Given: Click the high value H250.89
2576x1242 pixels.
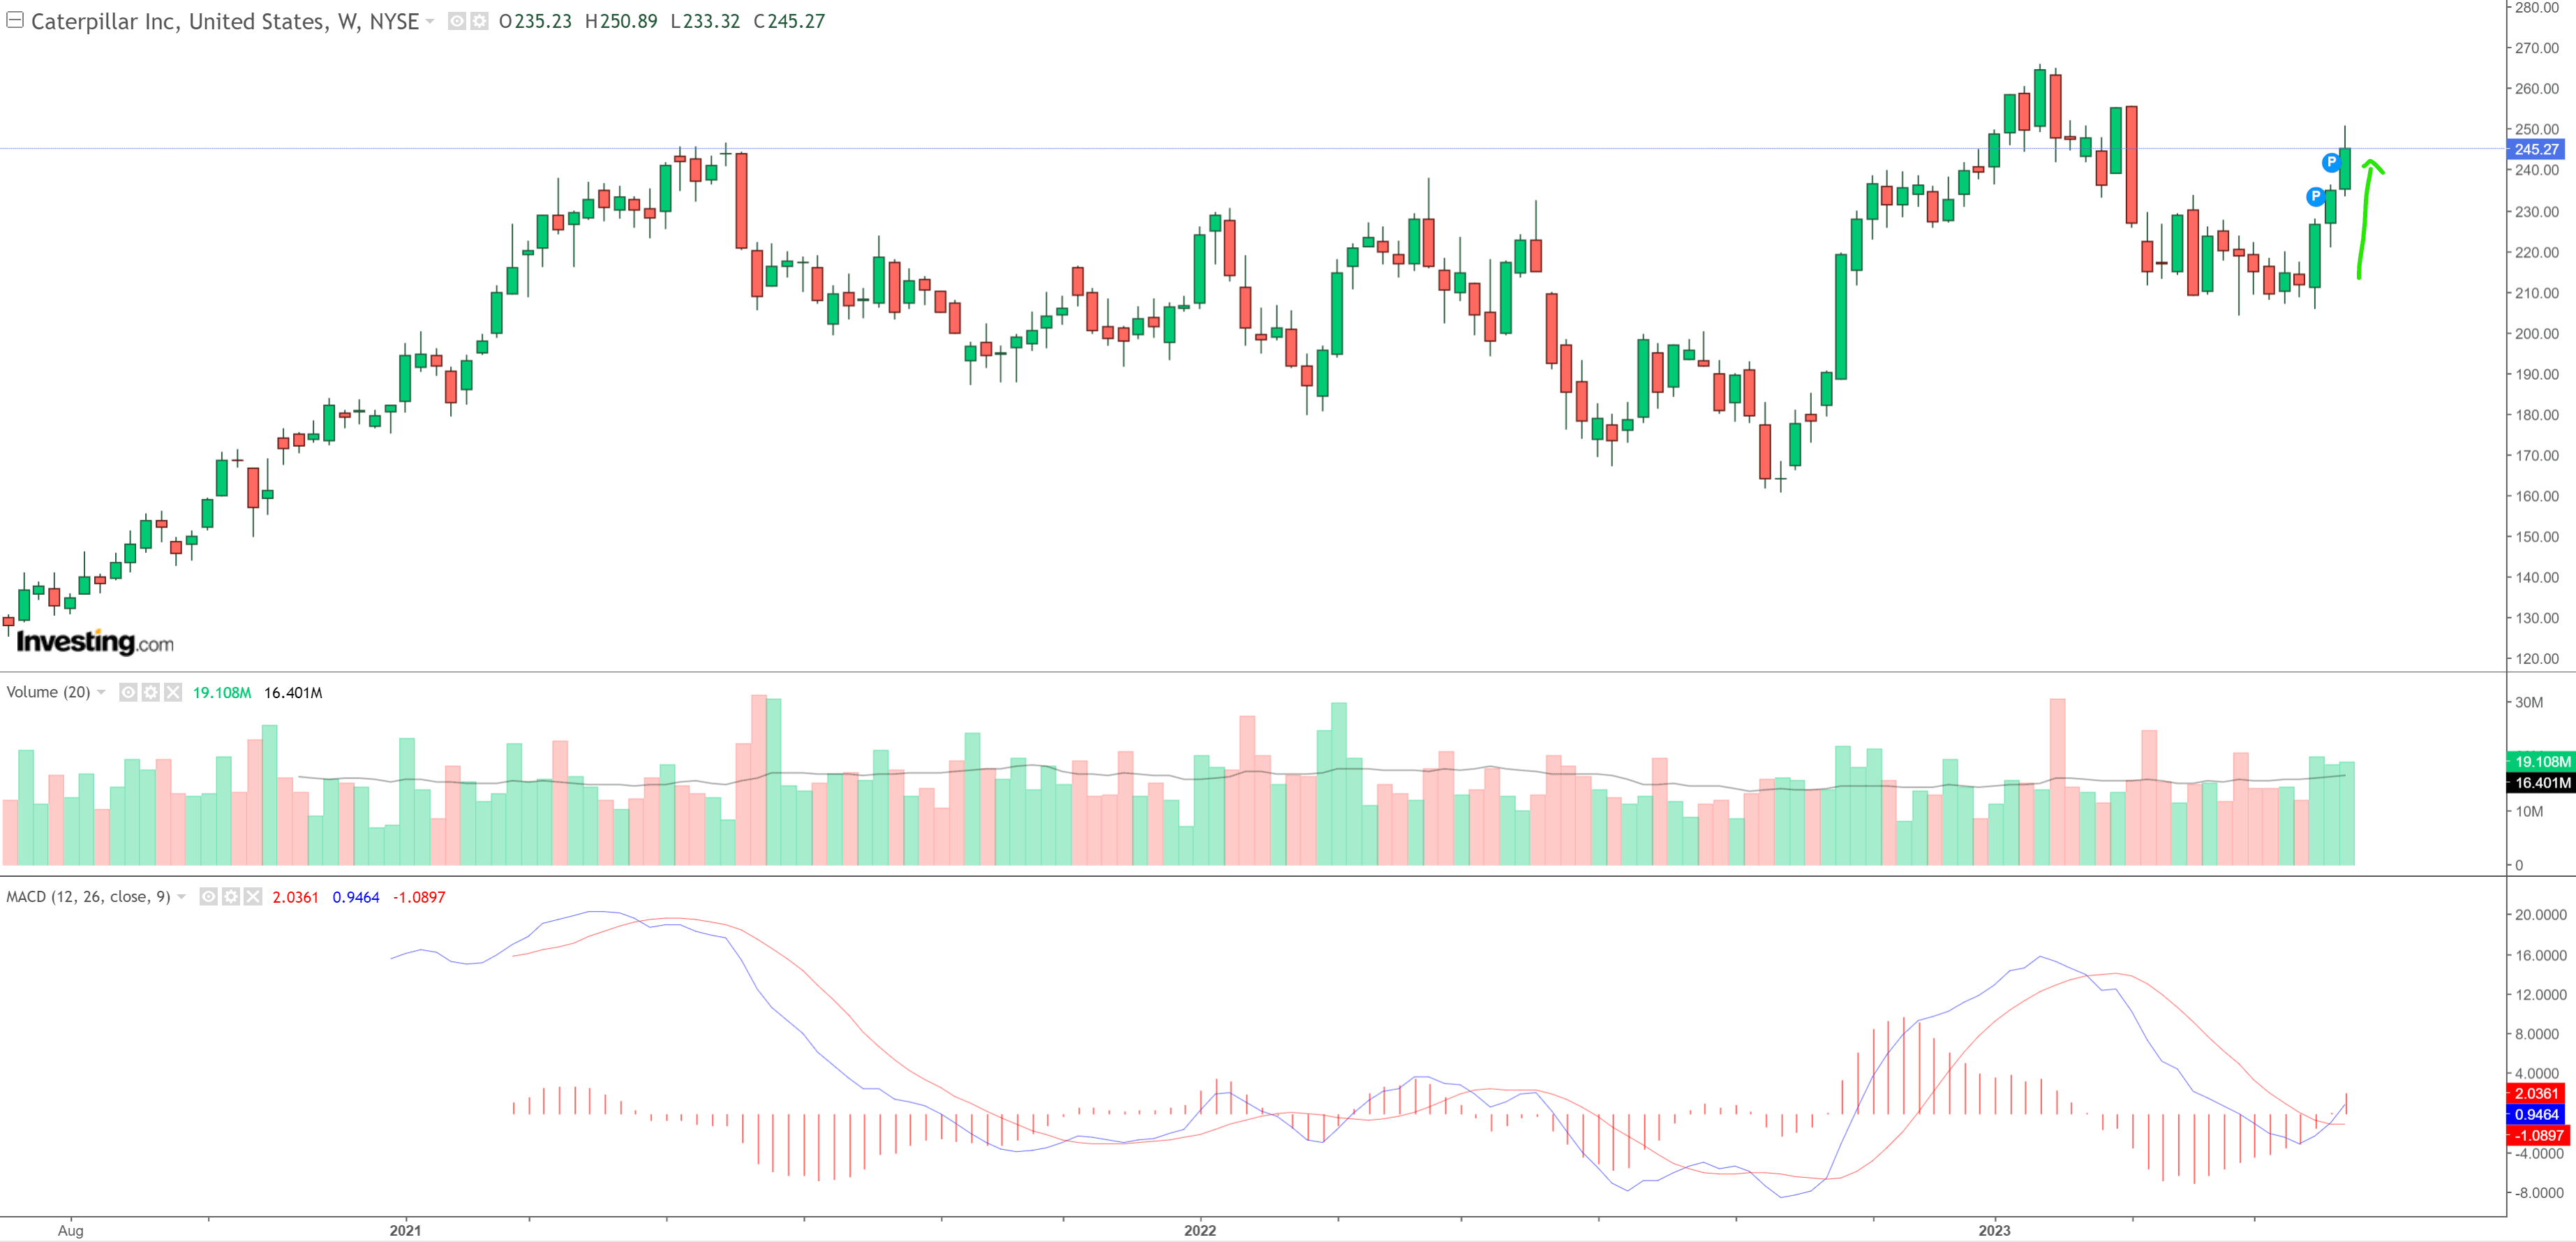Looking at the screenshot, I should tap(621, 21).
